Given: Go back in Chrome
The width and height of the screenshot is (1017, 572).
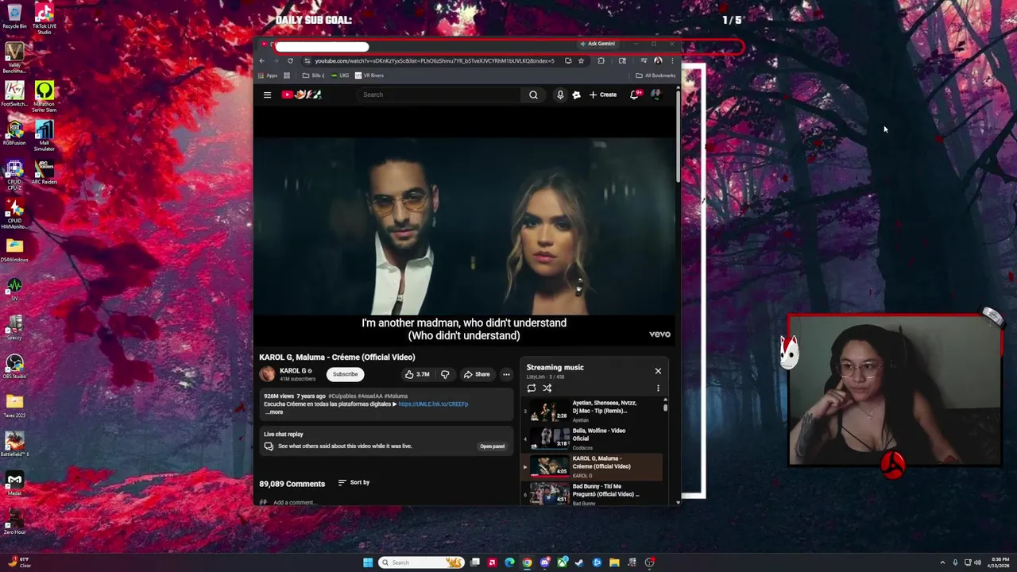Looking at the screenshot, I should point(262,61).
